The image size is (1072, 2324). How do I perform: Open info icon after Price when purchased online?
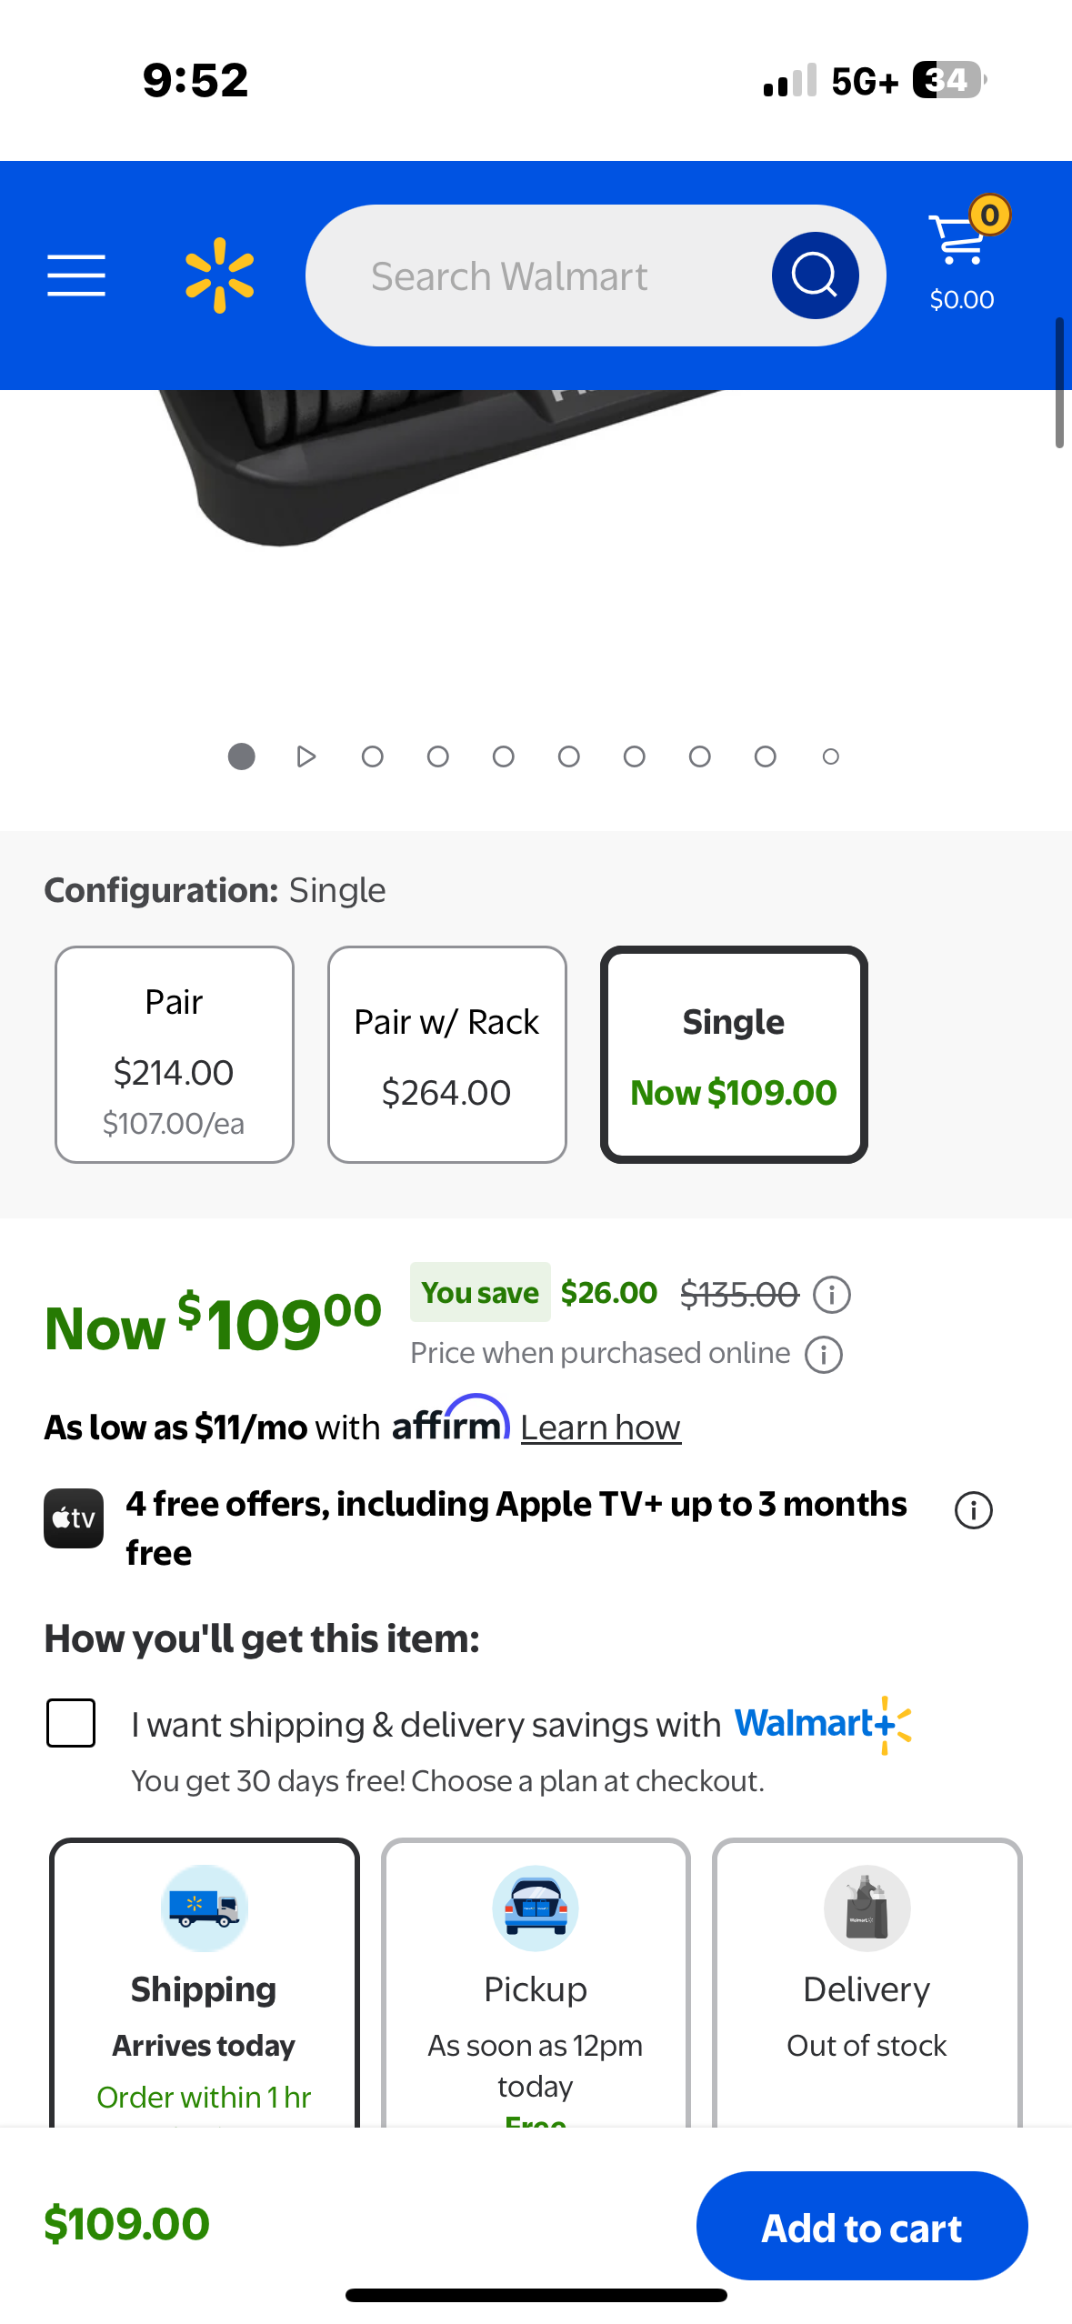824,1354
